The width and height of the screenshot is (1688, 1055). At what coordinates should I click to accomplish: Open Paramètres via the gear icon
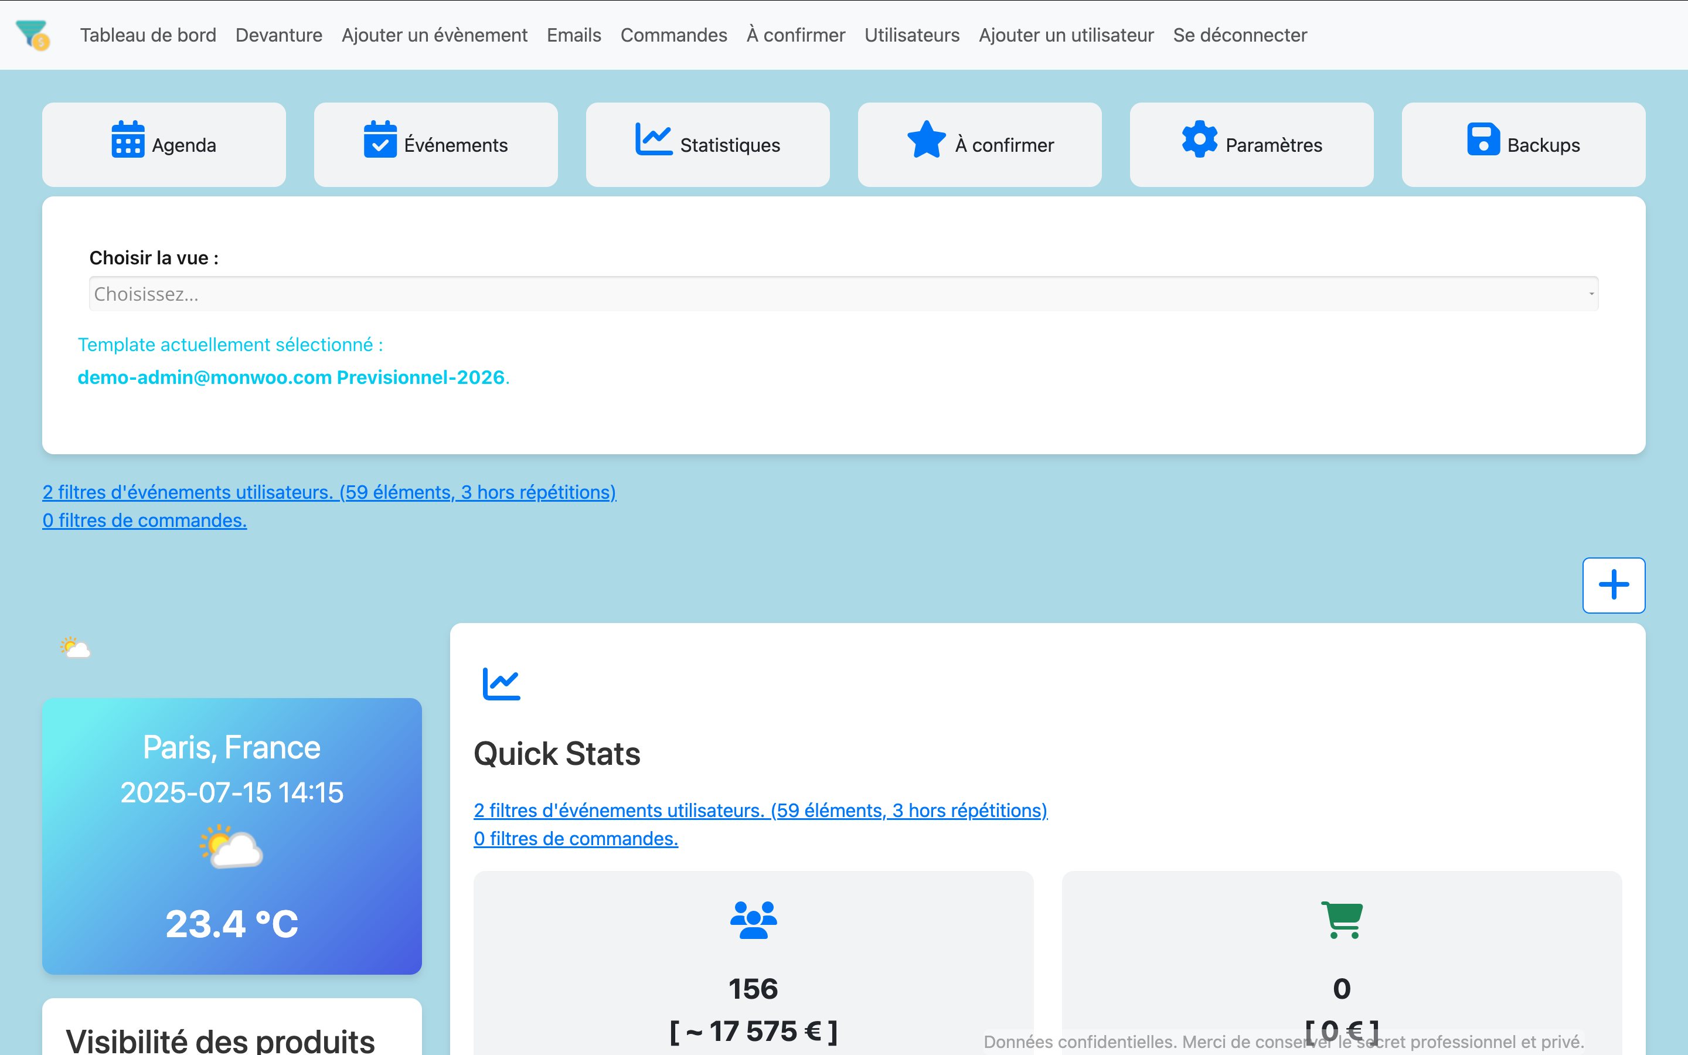[x=1199, y=139]
